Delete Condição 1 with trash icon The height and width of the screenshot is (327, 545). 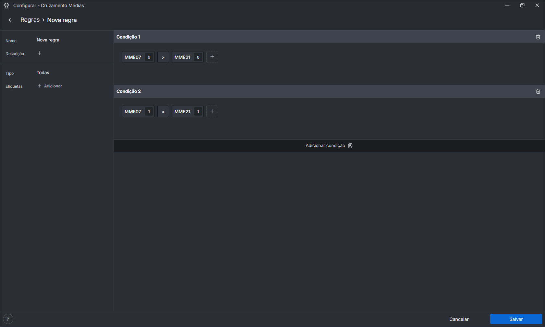click(538, 37)
